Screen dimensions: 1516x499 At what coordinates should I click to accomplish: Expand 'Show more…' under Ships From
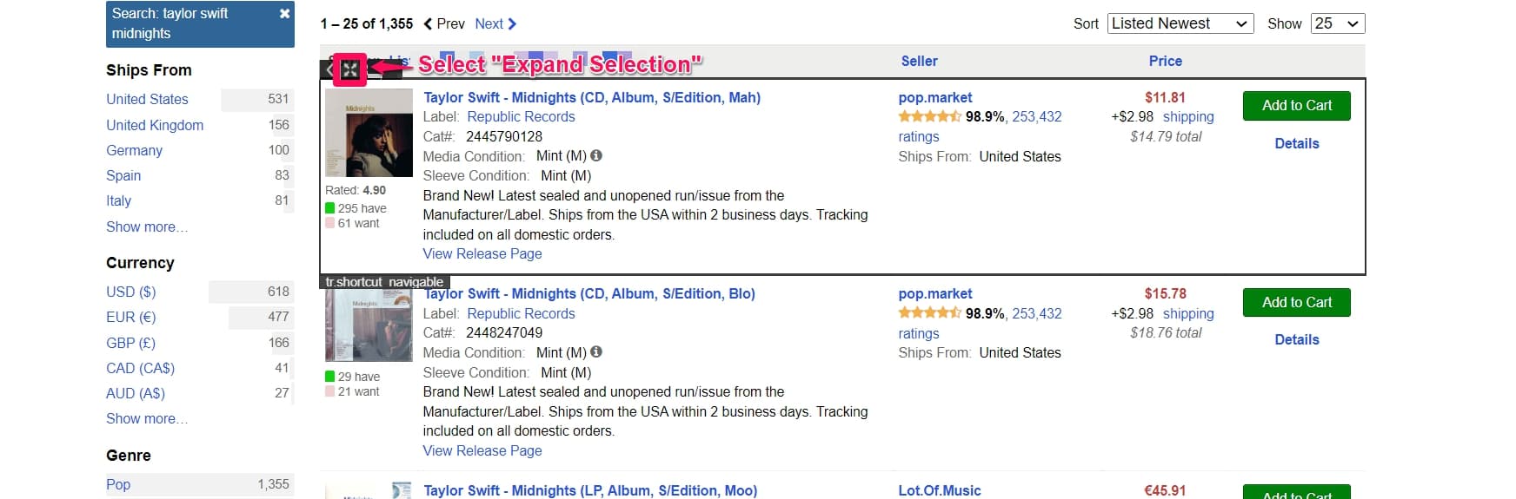click(x=147, y=227)
